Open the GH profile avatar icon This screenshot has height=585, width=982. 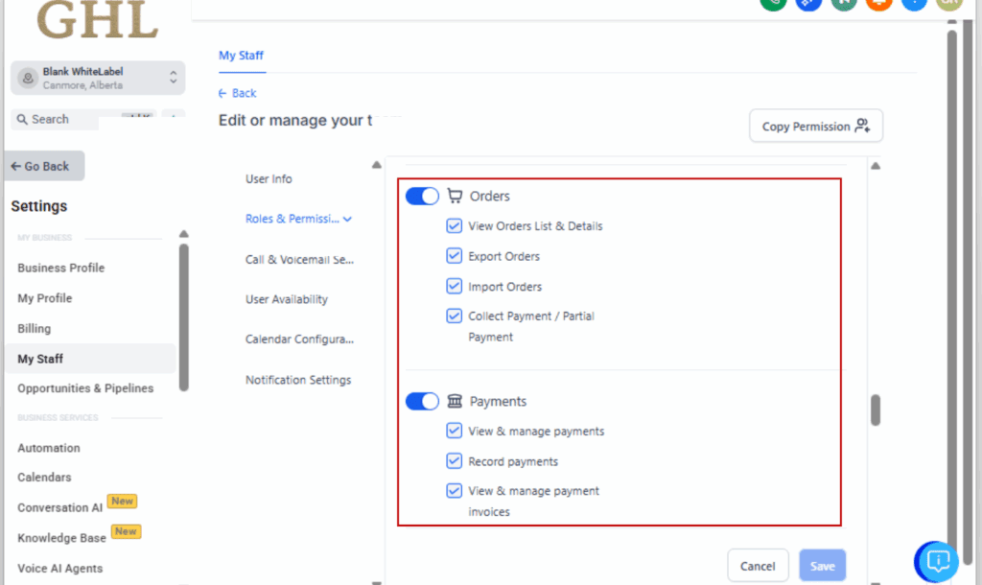[x=948, y=4]
